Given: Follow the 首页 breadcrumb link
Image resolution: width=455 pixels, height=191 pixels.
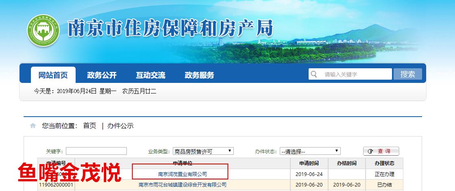Looking at the screenshot, I should pyautogui.click(x=89, y=126).
